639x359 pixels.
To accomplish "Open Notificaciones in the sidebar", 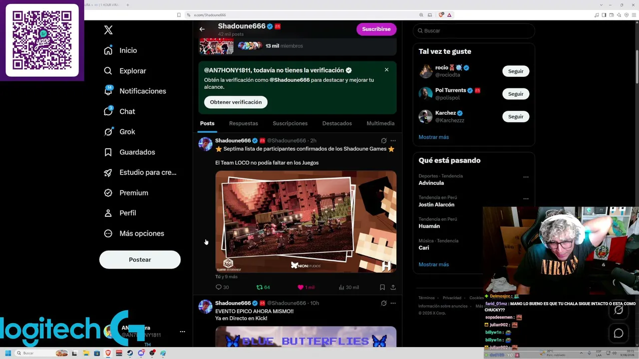I will (x=135, y=91).
